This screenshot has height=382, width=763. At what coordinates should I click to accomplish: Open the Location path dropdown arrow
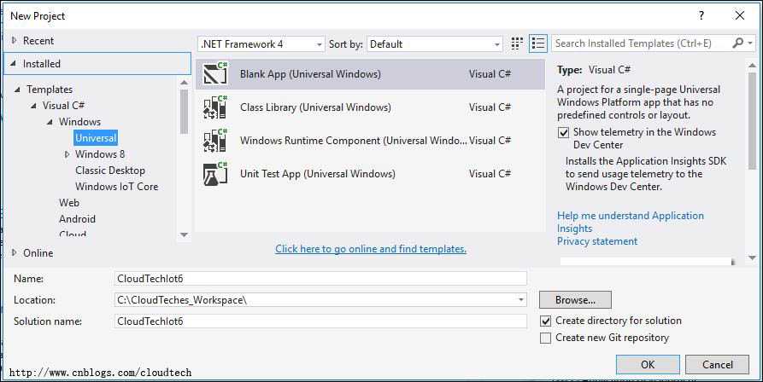[521, 300]
